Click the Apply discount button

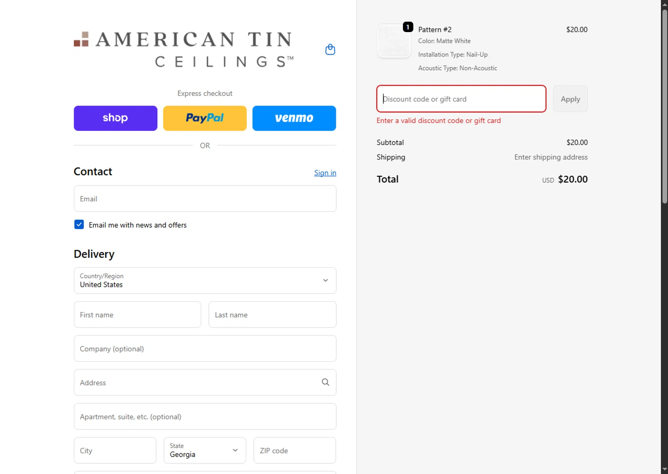570,99
